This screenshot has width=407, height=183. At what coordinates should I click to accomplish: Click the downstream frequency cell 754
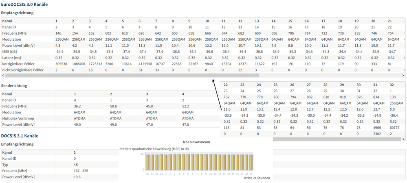coord(390,33)
